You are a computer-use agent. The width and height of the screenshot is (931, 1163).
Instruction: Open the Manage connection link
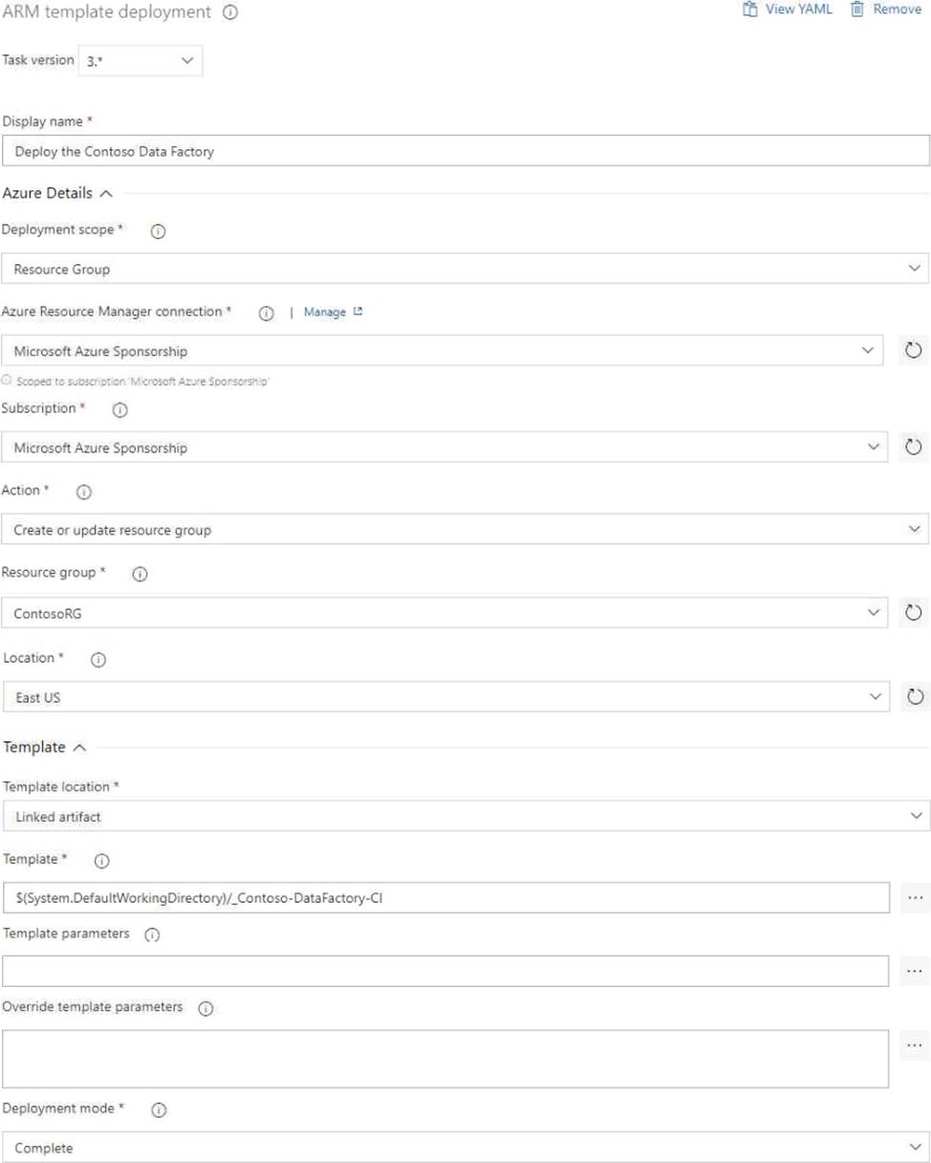(x=333, y=312)
